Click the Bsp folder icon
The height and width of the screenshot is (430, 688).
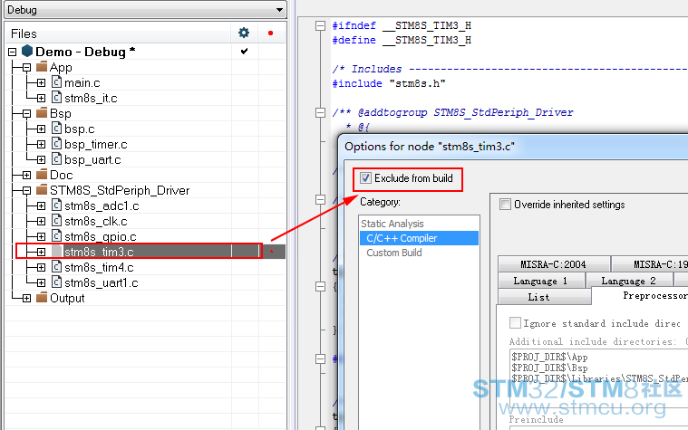click(42, 113)
